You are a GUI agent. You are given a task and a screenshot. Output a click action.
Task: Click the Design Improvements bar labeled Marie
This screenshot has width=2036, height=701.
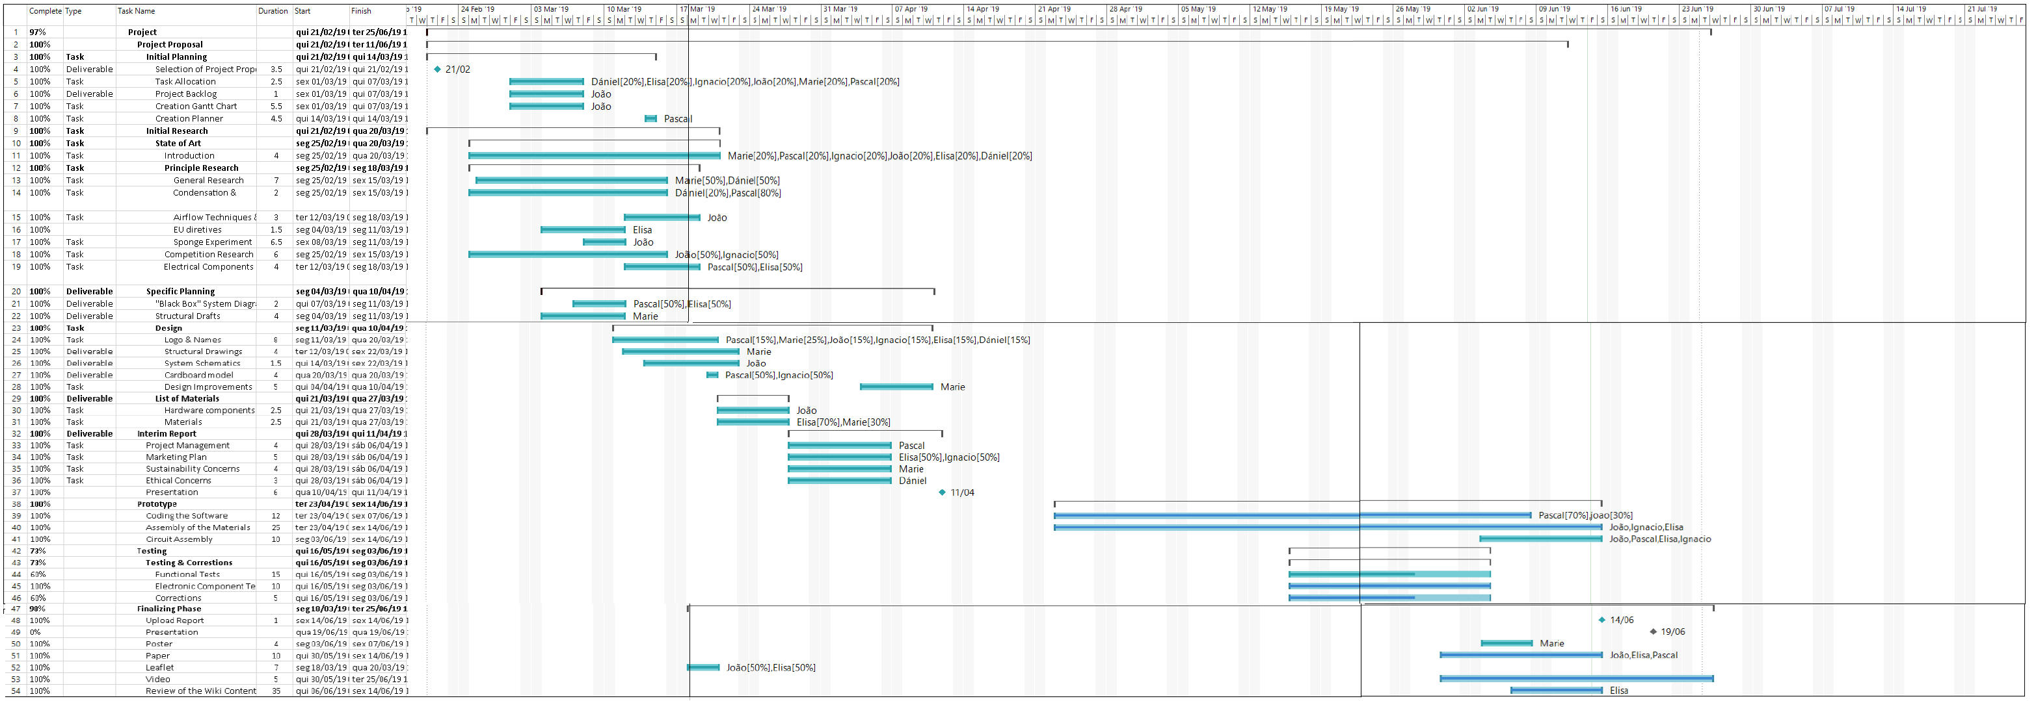point(896,388)
